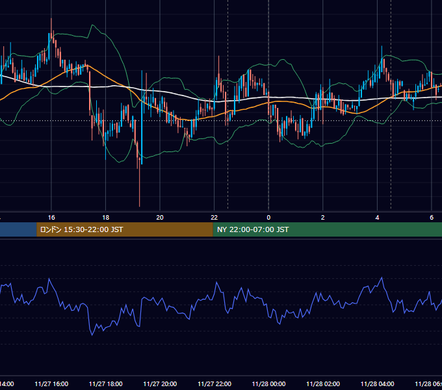Click the 16 hour label on upper axis
This screenshot has width=442, height=390.
51,218
